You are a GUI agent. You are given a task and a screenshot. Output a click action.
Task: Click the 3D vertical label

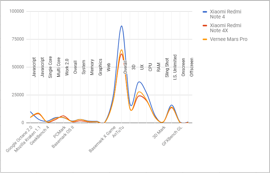[x=133, y=67]
